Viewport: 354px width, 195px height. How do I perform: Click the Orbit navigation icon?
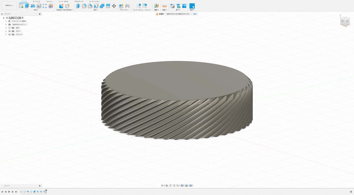pos(162,186)
